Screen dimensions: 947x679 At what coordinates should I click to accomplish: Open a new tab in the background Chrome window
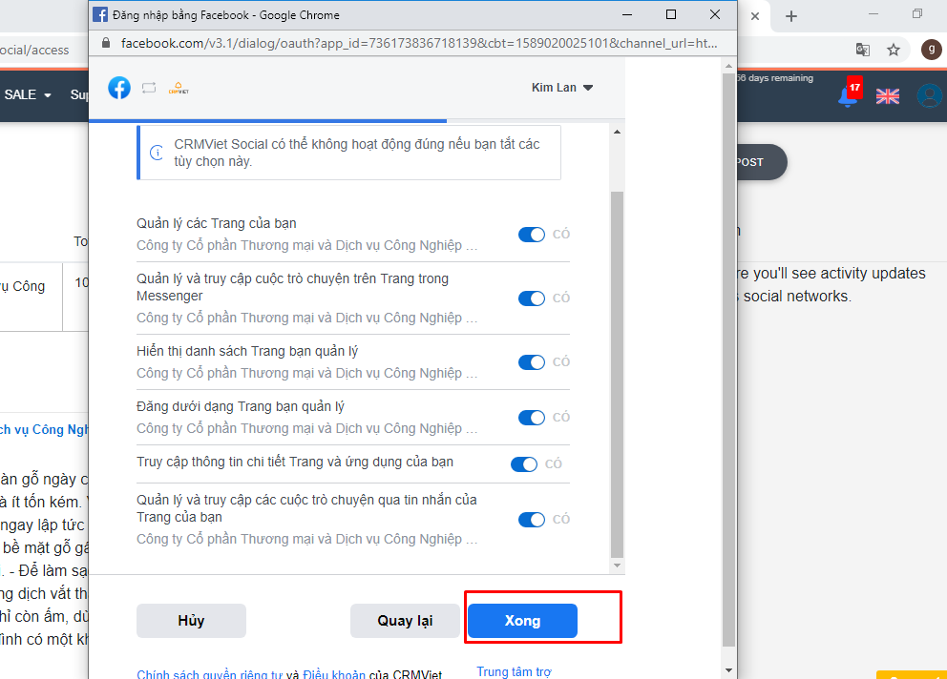point(791,16)
